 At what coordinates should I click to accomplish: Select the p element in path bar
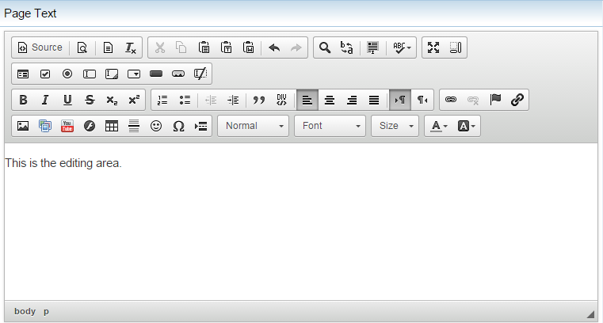(x=46, y=311)
